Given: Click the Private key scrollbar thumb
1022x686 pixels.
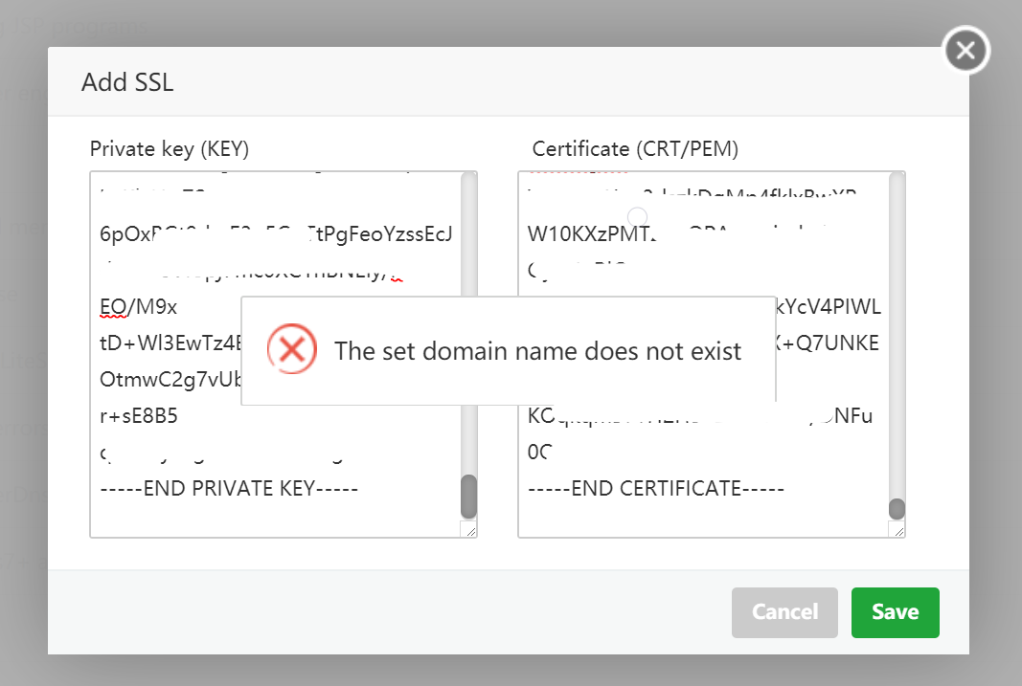Looking at the screenshot, I should (x=468, y=496).
